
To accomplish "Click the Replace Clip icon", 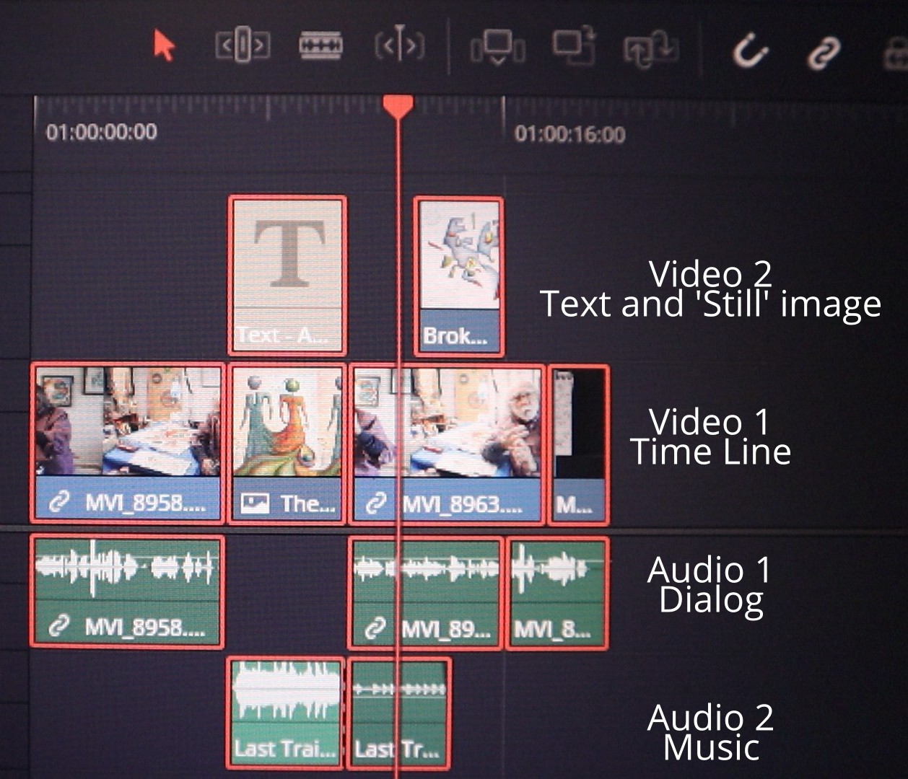I will click(650, 49).
